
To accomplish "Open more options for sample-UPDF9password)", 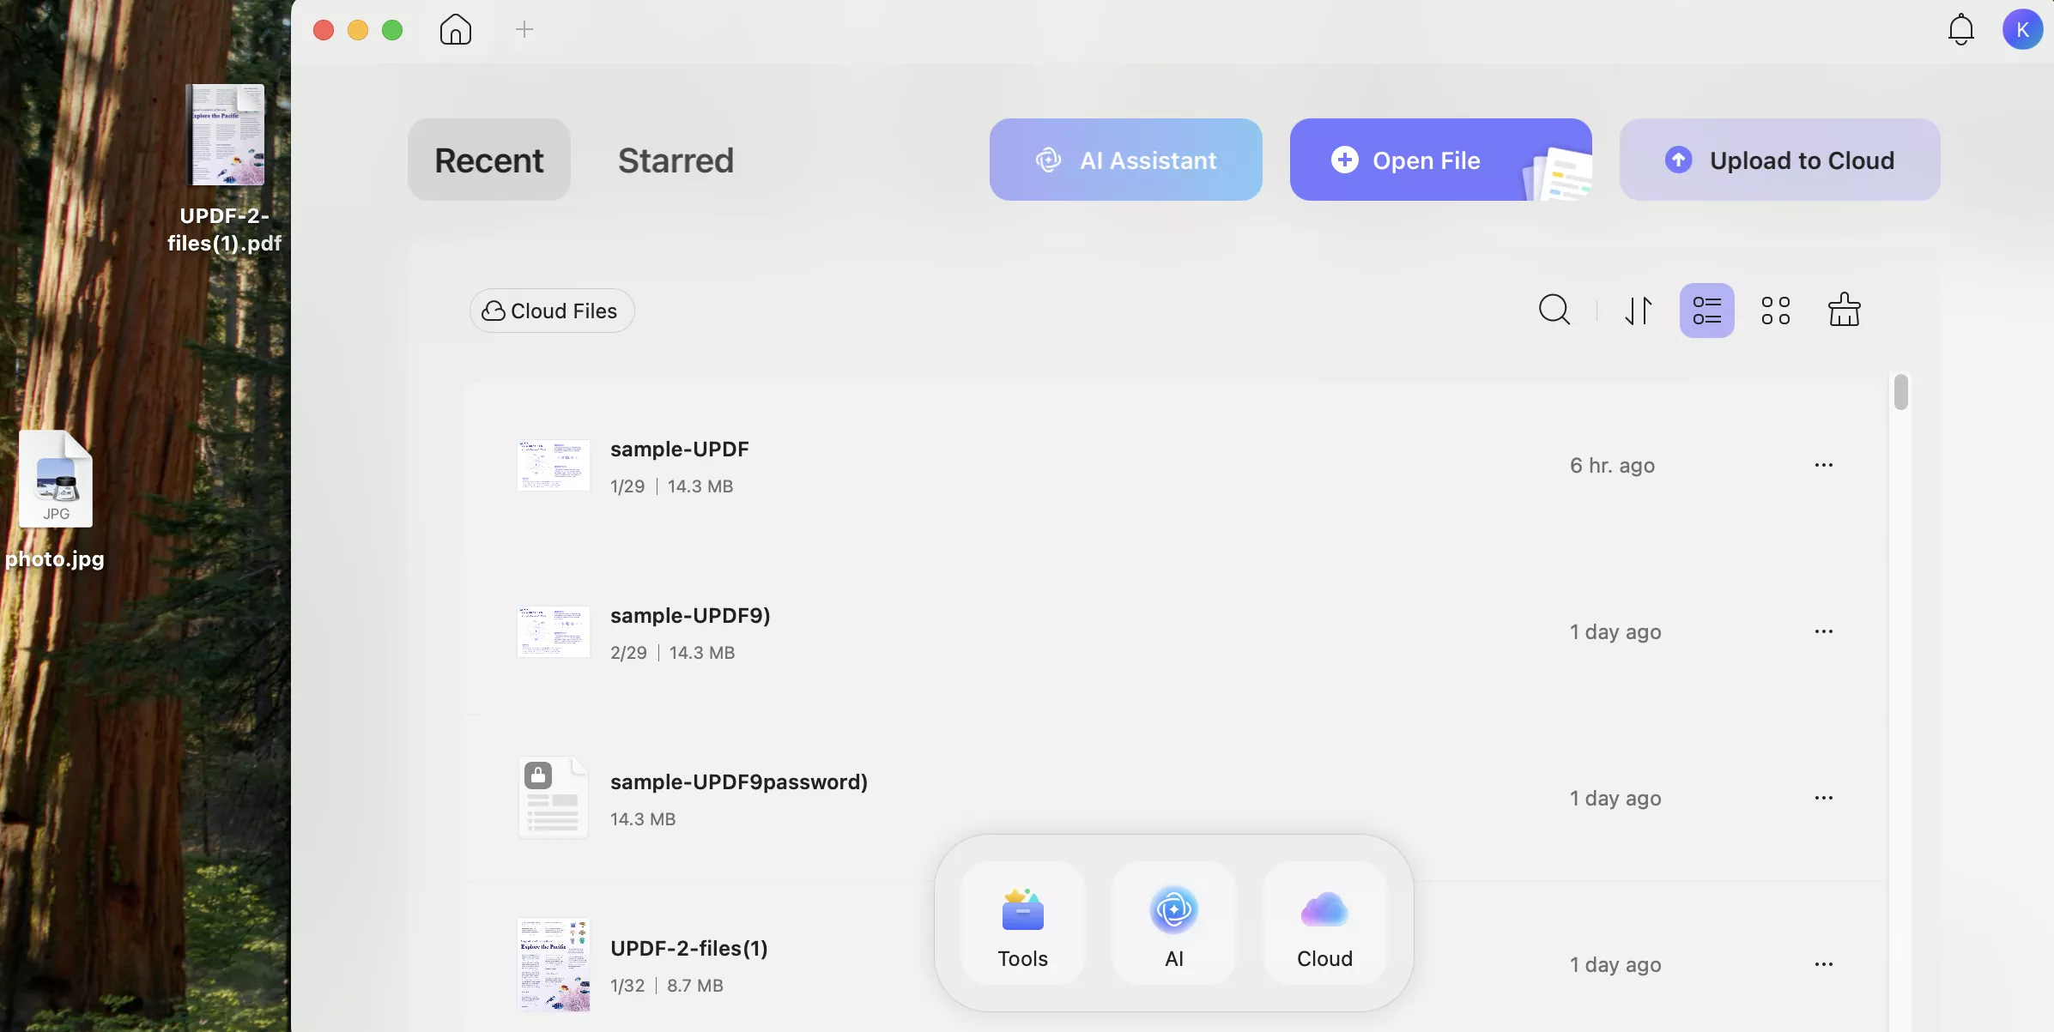I will coord(1823,798).
